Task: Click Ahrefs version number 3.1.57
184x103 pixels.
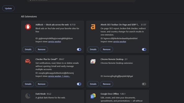Action: point(144,25)
